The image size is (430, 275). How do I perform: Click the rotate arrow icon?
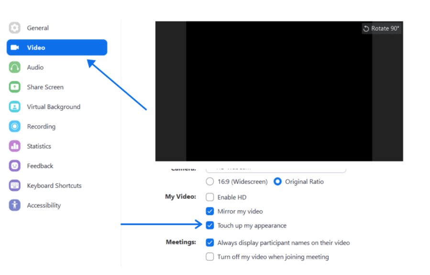point(366,29)
